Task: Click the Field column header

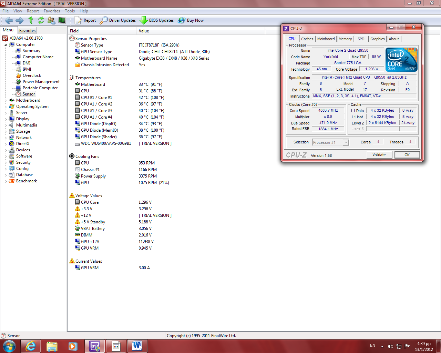Action: coord(102,31)
